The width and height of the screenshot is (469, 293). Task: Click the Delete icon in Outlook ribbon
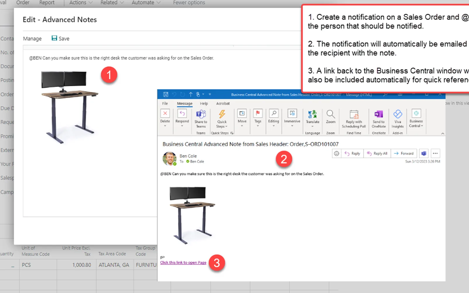tap(165, 113)
